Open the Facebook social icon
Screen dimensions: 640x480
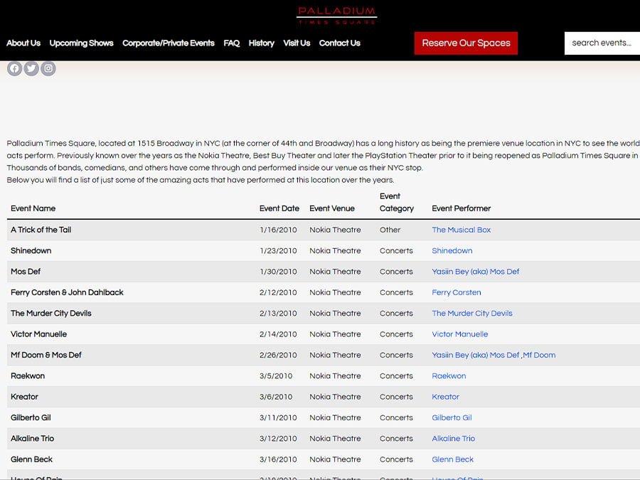point(14,68)
